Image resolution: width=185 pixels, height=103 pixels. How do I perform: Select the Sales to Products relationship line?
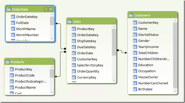pos(60,64)
